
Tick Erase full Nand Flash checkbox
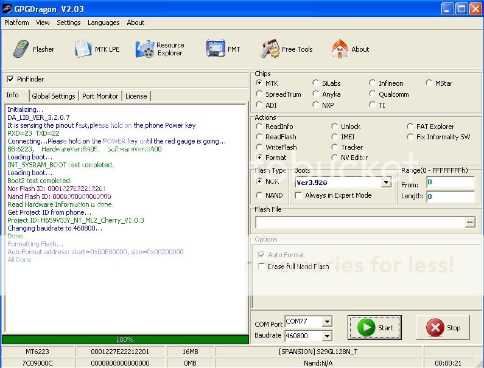pos(261,266)
